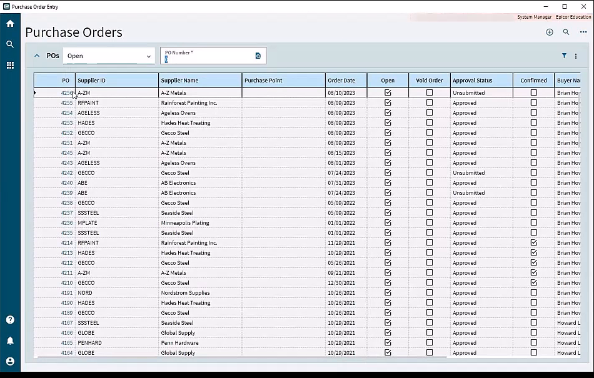Viewport: 594px width, 378px height.
Task: Toggle Open checkbox for PO 4256
Action: 388,92
